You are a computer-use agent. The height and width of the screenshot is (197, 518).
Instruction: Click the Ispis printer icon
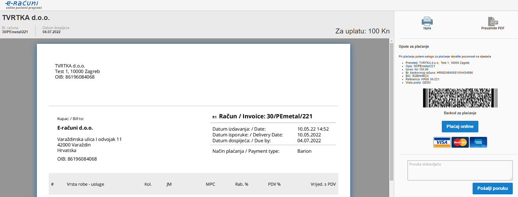[427, 21]
